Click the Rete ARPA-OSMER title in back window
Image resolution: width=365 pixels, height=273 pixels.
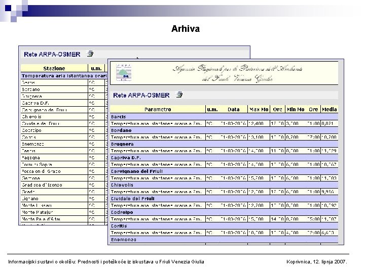[x=52, y=54]
